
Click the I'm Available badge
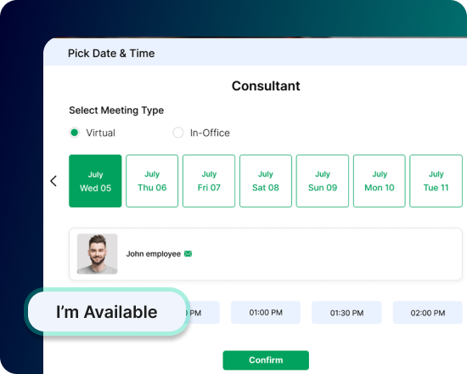tap(107, 312)
